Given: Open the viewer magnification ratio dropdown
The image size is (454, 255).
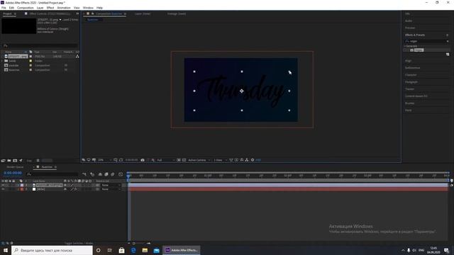Looking at the screenshot, I should [104, 160].
